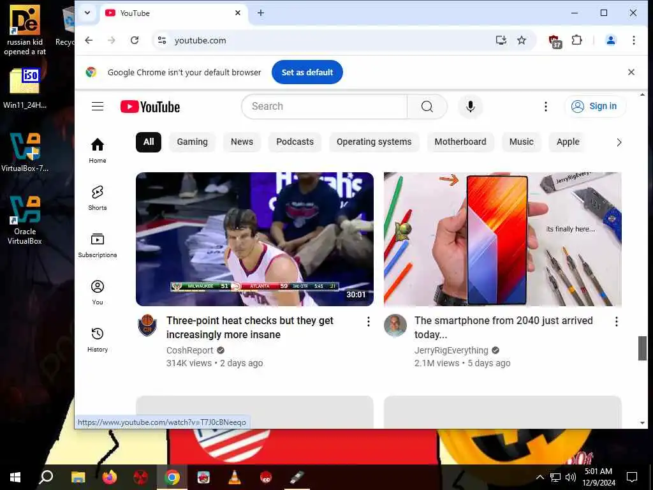Image resolution: width=653 pixels, height=490 pixels.
Task: Open YouTube settings three-dot menu
Action: tap(546, 107)
